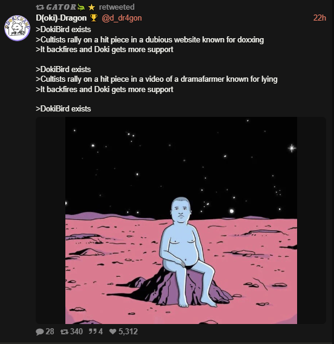Click the speech bubble replies icon
Image resolution: width=334 pixels, height=344 pixels.
coord(40,331)
